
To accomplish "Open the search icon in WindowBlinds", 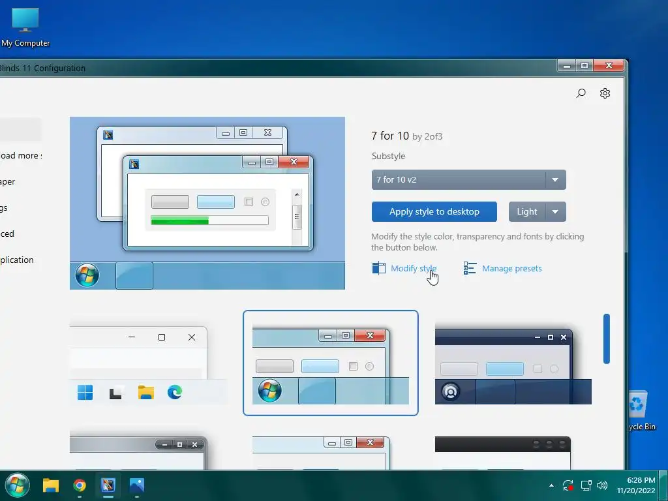I will (x=581, y=93).
